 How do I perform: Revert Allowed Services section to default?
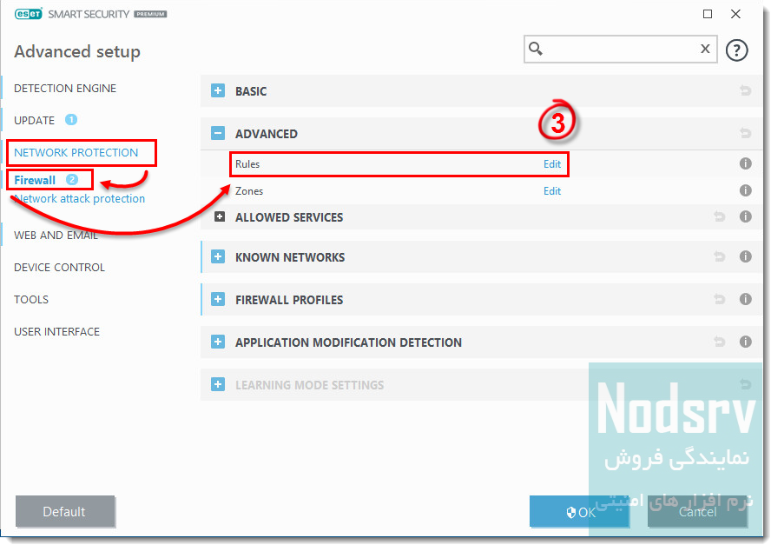719,217
